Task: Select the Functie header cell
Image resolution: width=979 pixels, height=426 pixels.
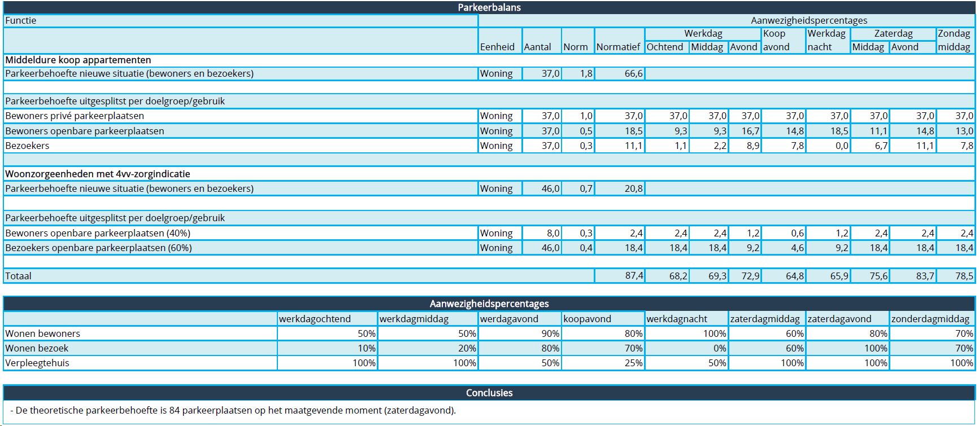Action: pos(21,20)
